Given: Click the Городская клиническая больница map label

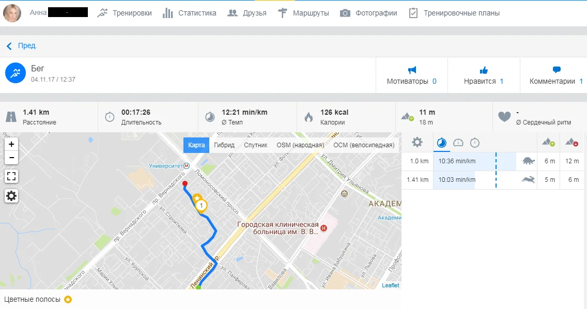Looking at the screenshot, I should pyautogui.click(x=278, y=228).
